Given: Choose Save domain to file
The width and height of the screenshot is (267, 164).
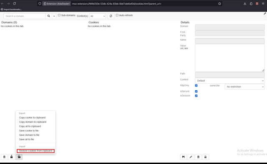Looking at the screenshot, I should [29, 135].
